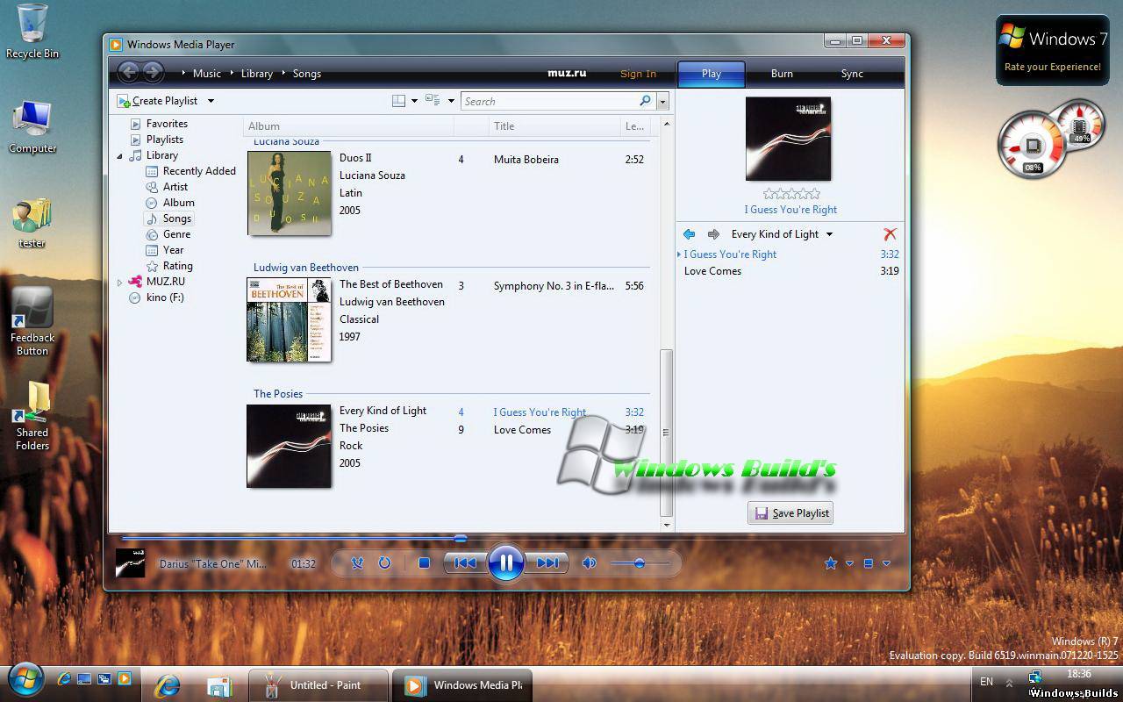Click Songs in the breadcrumb path

click(307, 74)
